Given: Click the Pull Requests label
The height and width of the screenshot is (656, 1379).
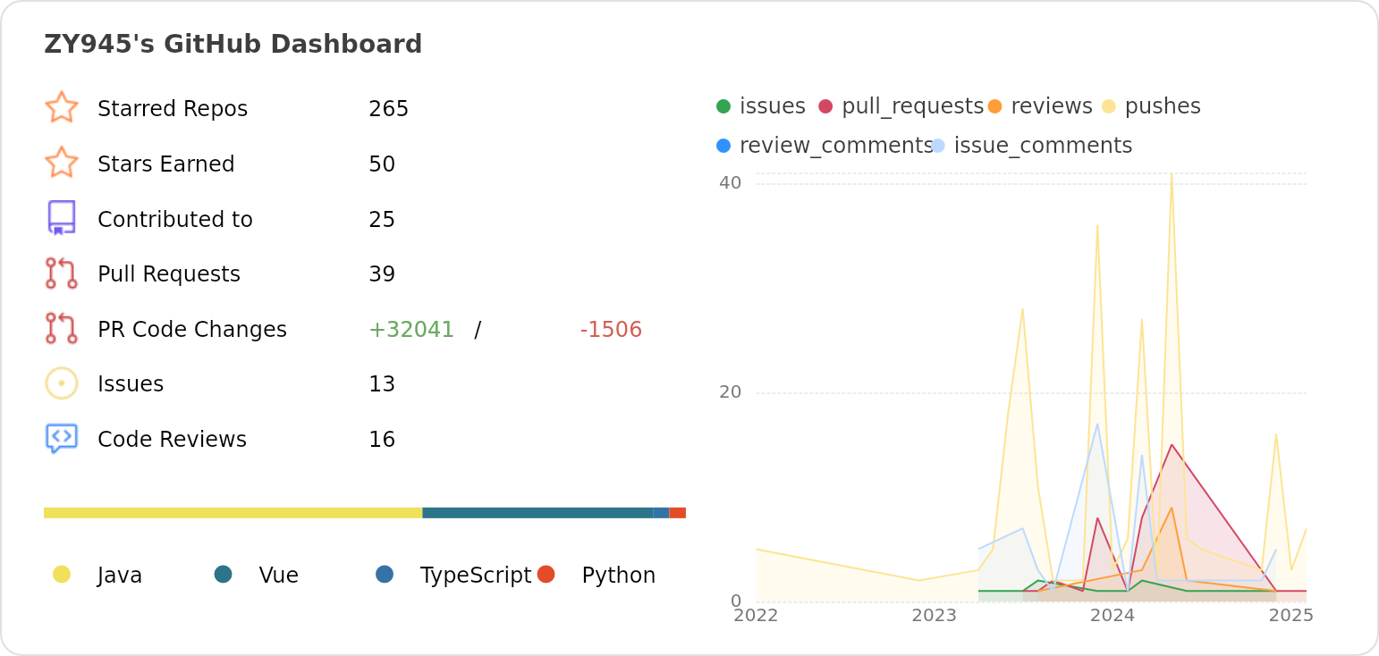Looking at the screenshot, I should point(169,274).
